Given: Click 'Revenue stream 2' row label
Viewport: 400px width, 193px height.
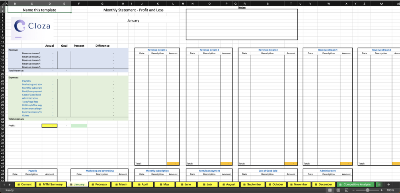Looking at the screenshot, I should 31,57.
